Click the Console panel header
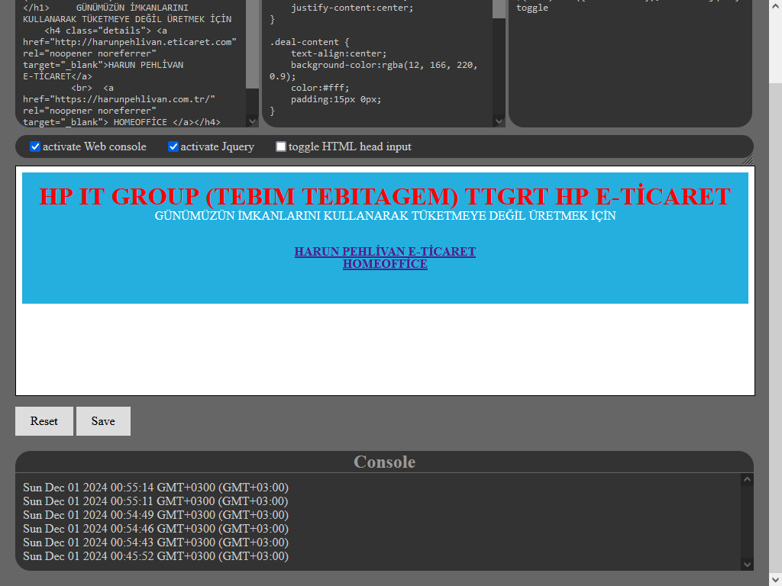 pos(384,462)
